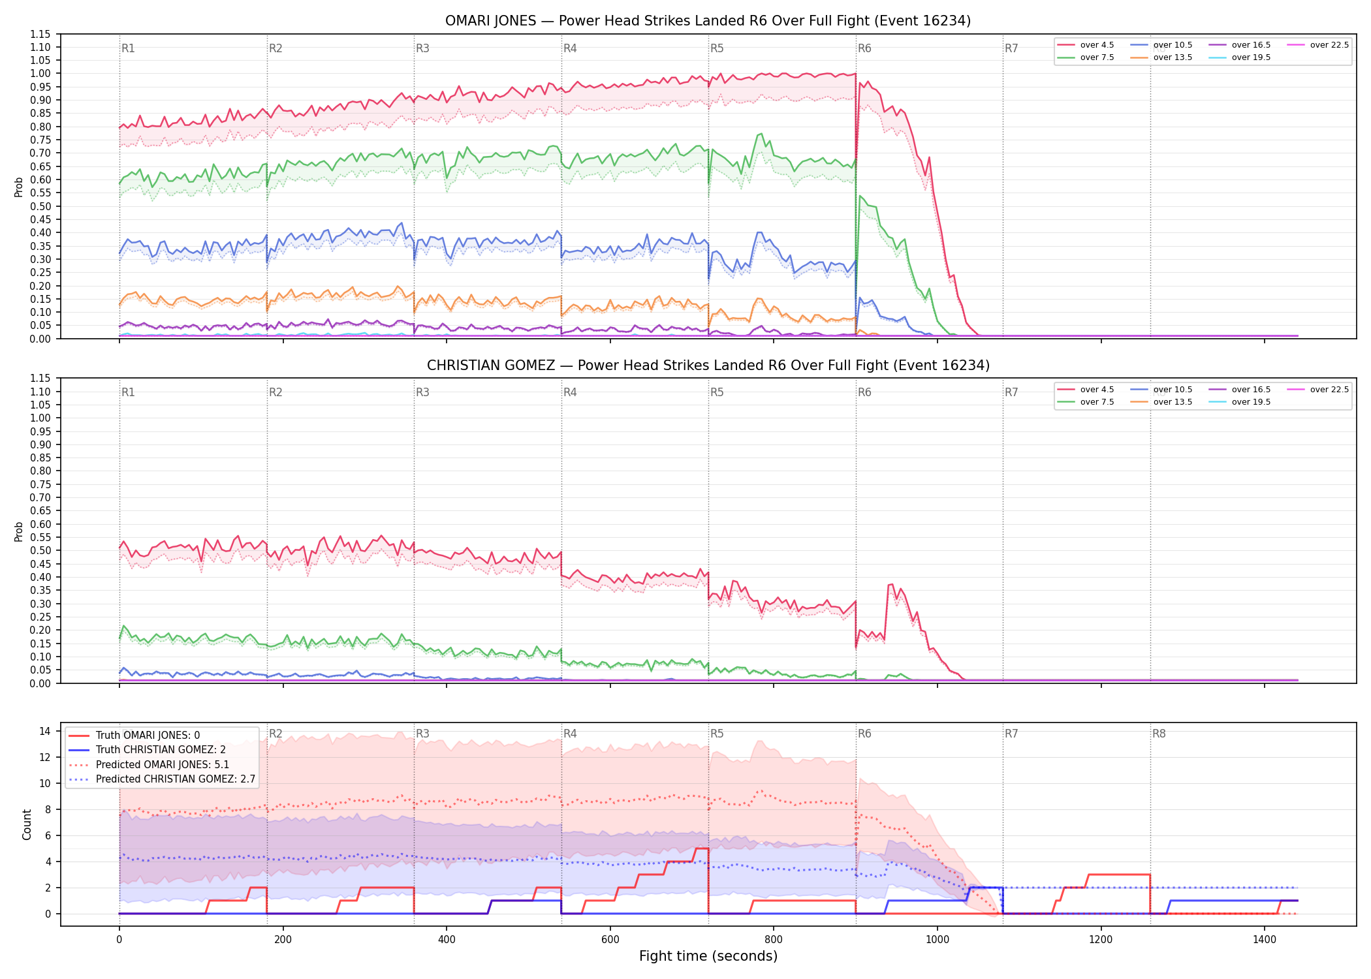
Task: Click the 600 tick label on the x-axis
Action: 610,940
